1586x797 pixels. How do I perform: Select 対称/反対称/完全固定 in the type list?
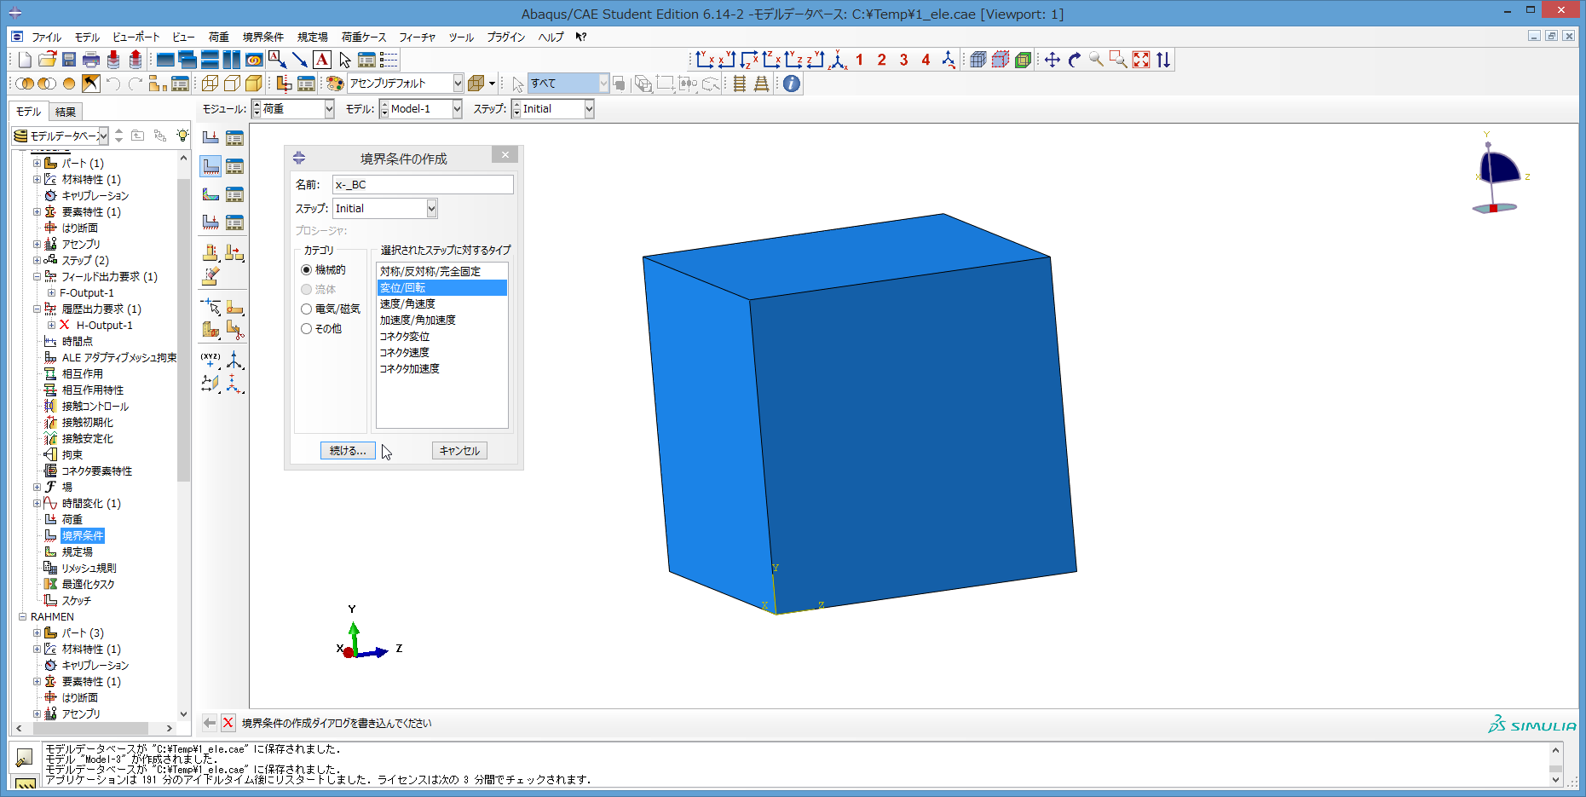(441, 271)
